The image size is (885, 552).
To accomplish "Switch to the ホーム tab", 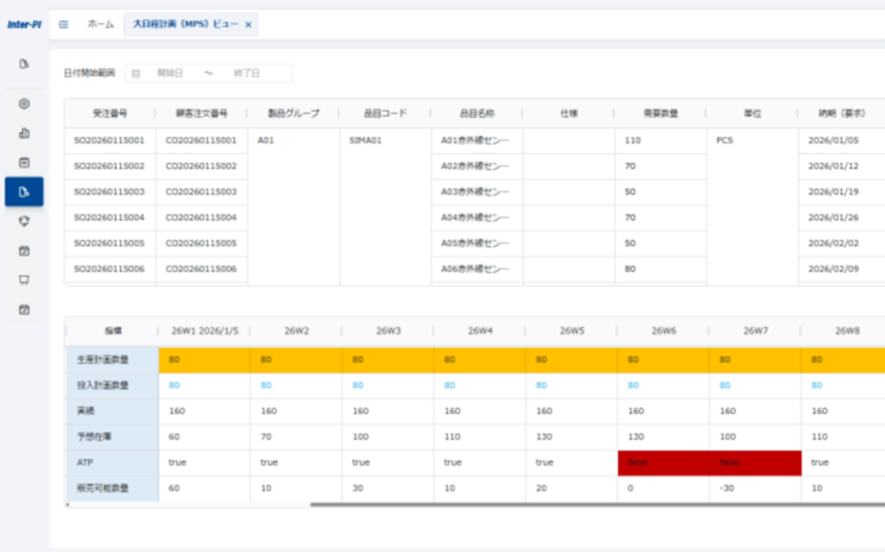I will coord(100,24).
